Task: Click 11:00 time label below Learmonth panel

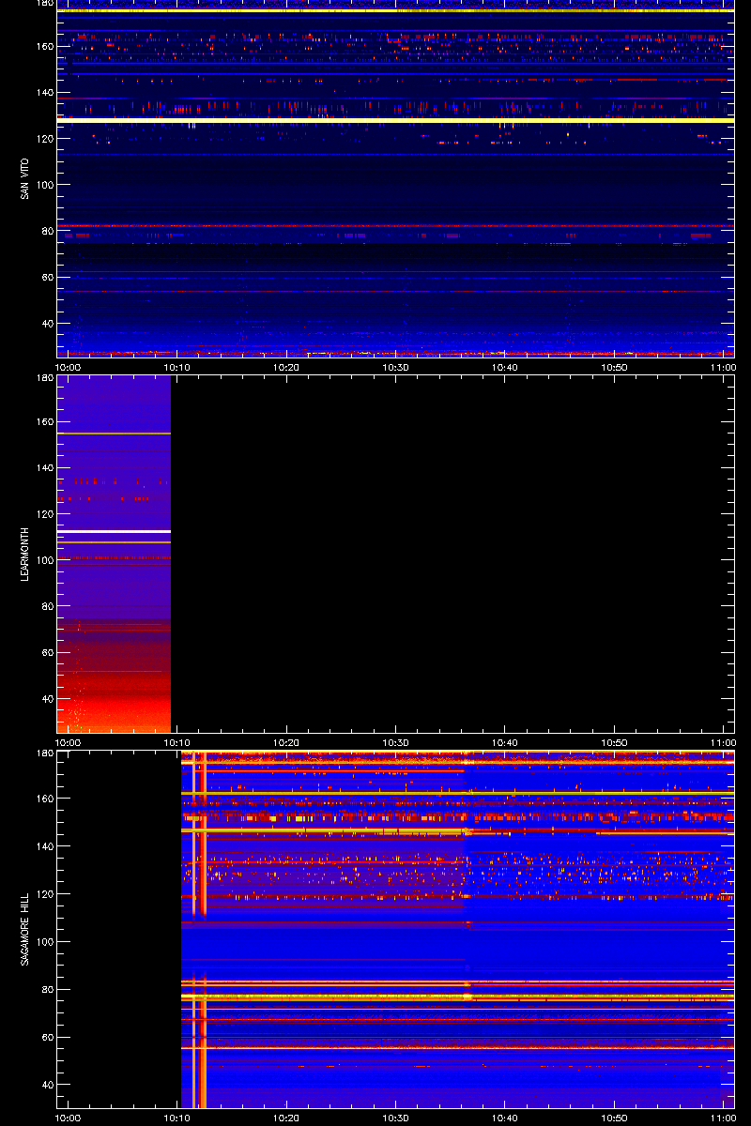Action: (x=723, y=742)
